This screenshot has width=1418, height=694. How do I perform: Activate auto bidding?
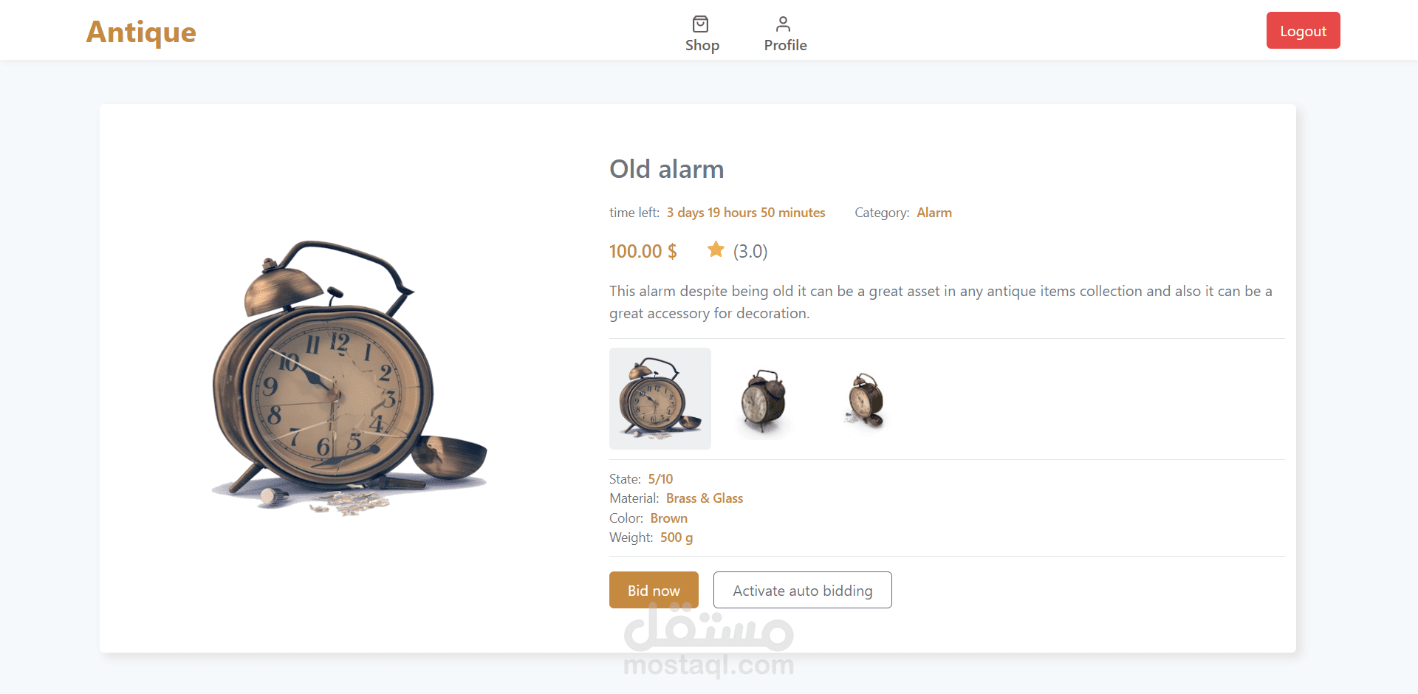click(802, 590)
